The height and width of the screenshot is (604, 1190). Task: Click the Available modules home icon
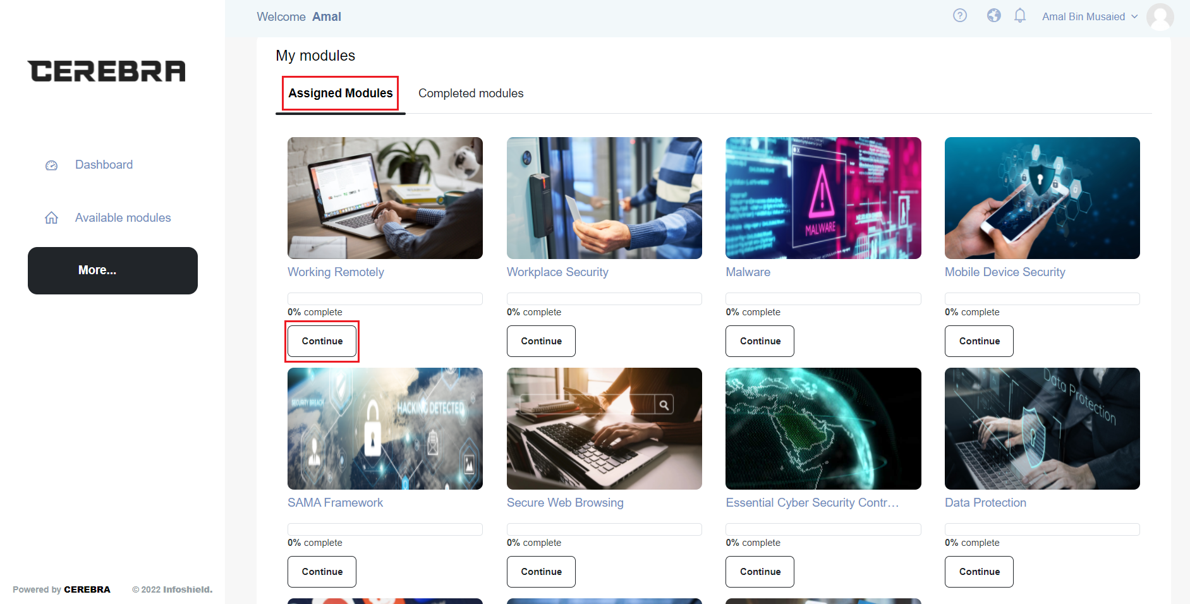click(52, 218)
